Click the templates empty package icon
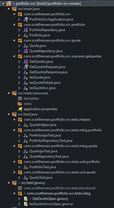This screenshot has width=114, height=208. click(x=20, y=98)
